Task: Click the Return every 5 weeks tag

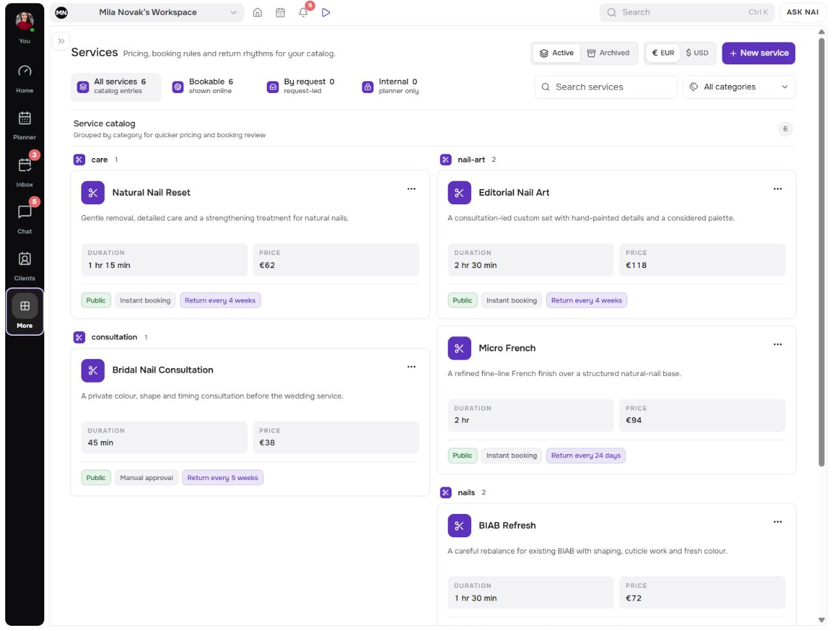Action: tap(223, 478)
